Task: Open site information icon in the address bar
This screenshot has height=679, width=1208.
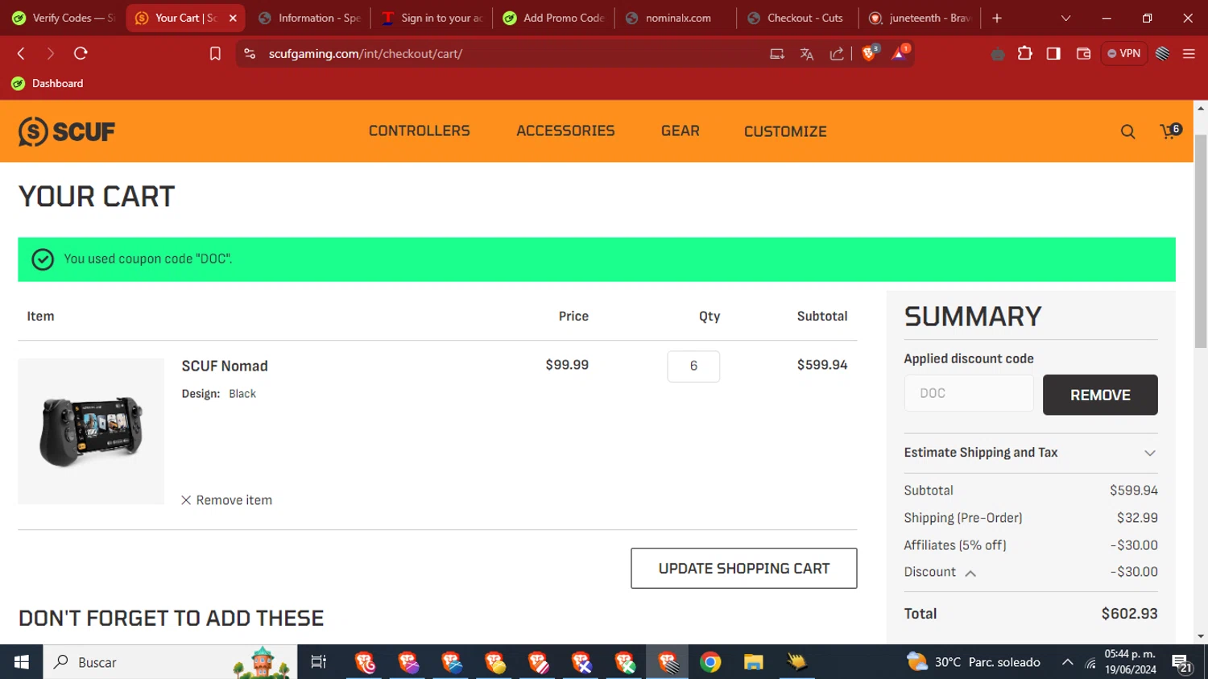Action: (x=250, y=54)
